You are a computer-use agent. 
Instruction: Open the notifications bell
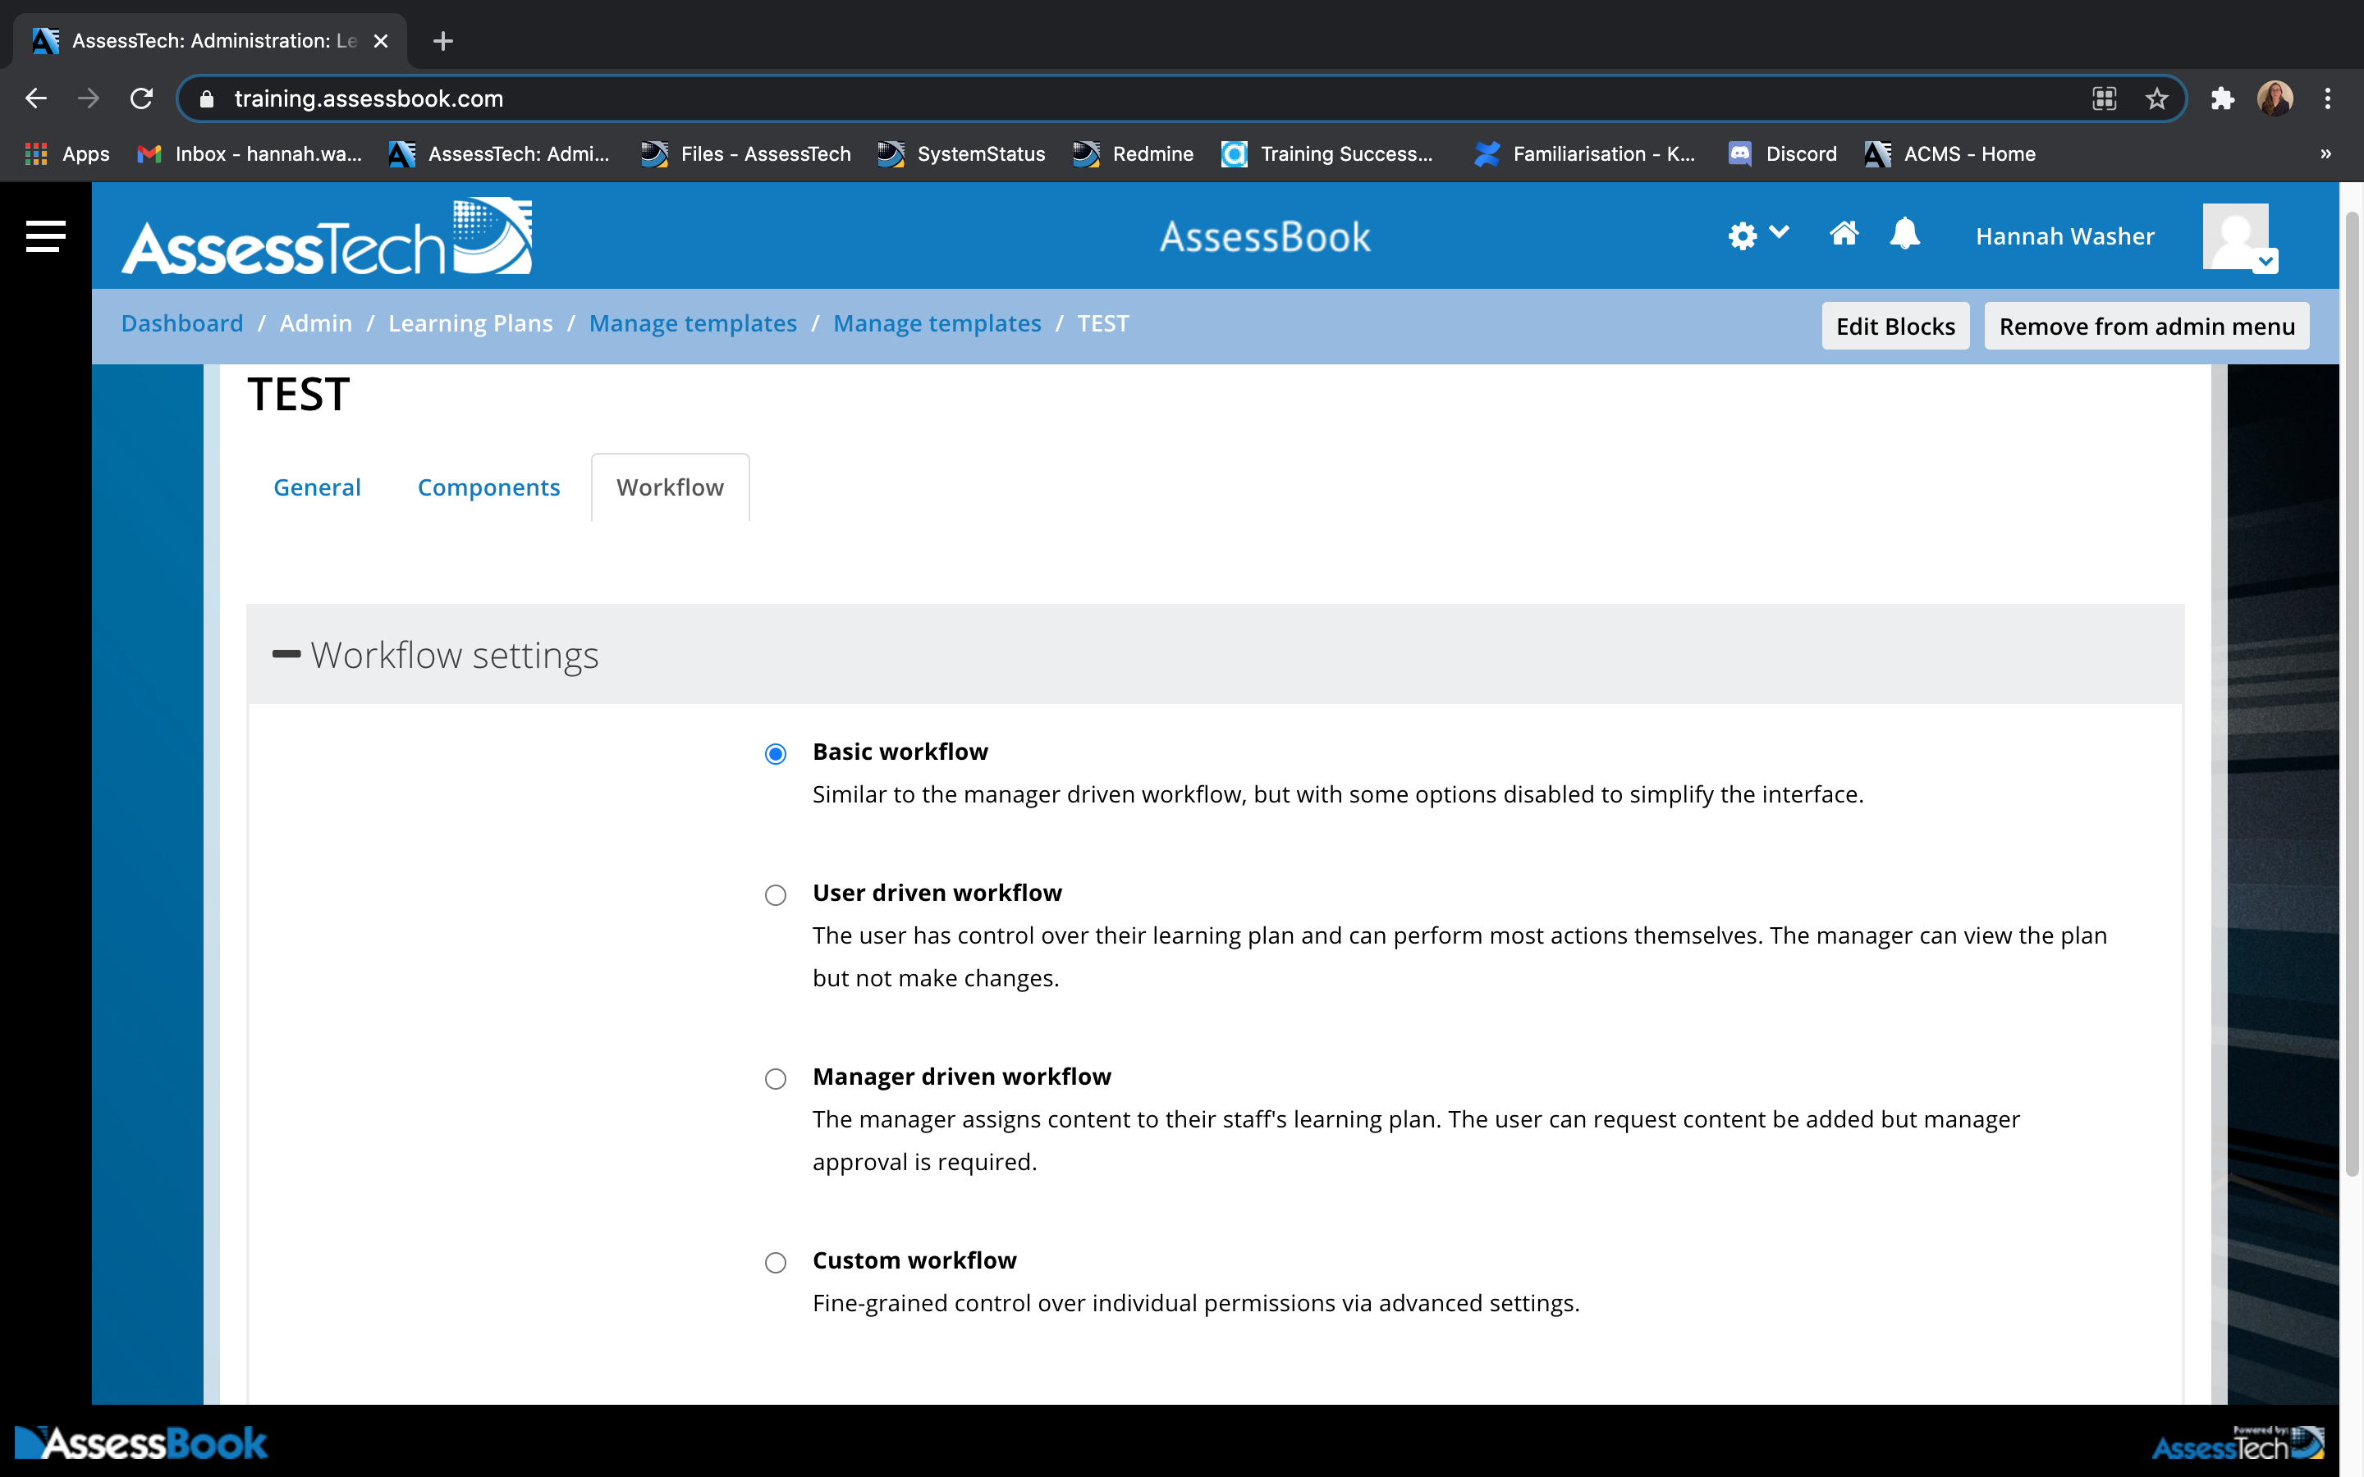click(x=1904, y=234)
